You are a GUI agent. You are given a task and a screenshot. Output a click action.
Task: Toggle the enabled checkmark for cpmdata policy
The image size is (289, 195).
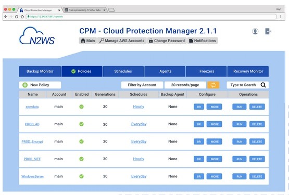[x=81, y=107]
